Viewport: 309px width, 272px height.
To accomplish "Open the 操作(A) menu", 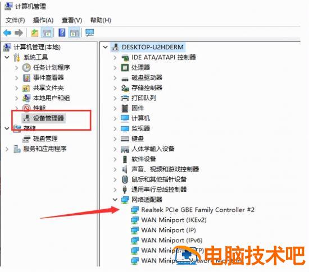I will click(x=43, y=20).
